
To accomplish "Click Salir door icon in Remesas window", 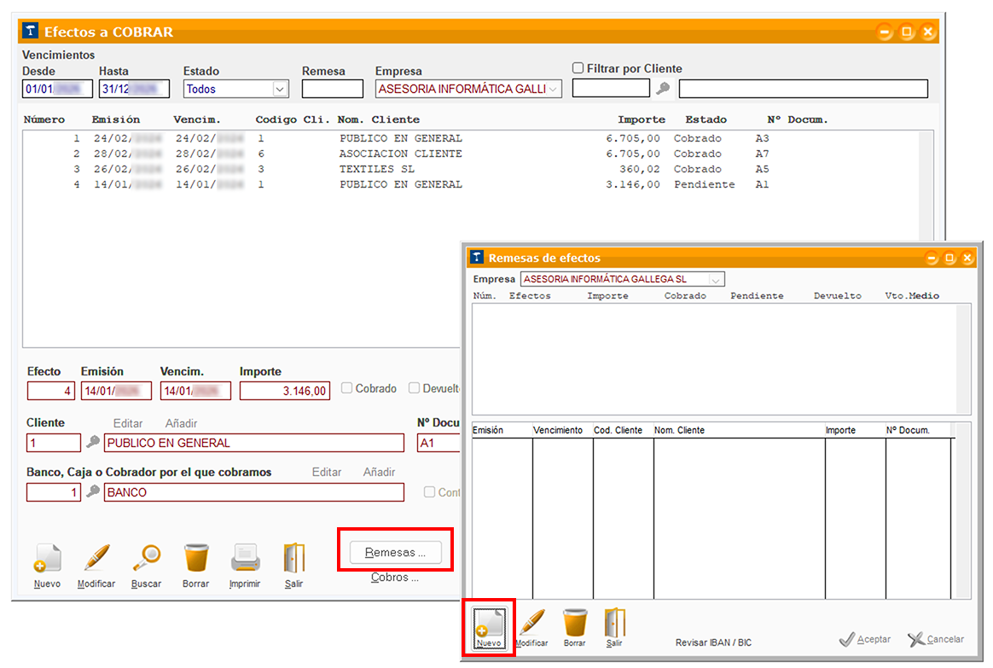I will click(x=614, y=623).
